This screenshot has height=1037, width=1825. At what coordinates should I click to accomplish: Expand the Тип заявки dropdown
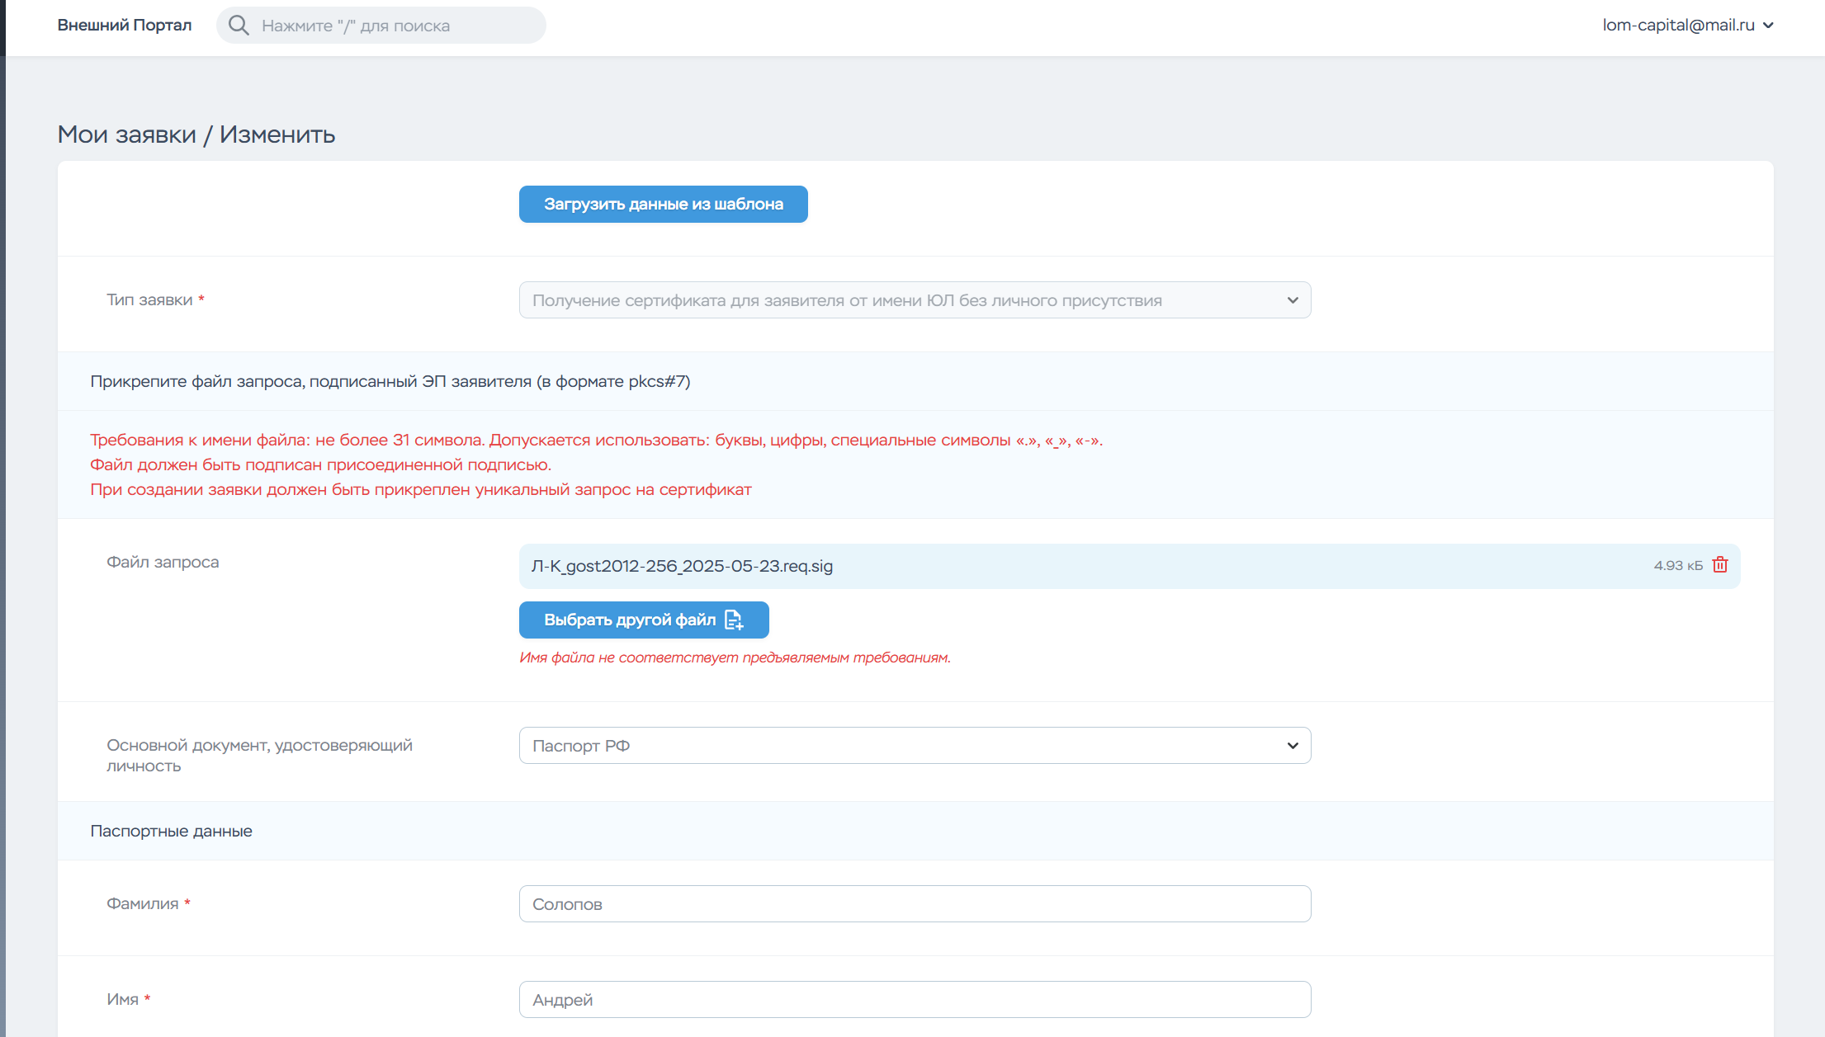tap(915, 300)
